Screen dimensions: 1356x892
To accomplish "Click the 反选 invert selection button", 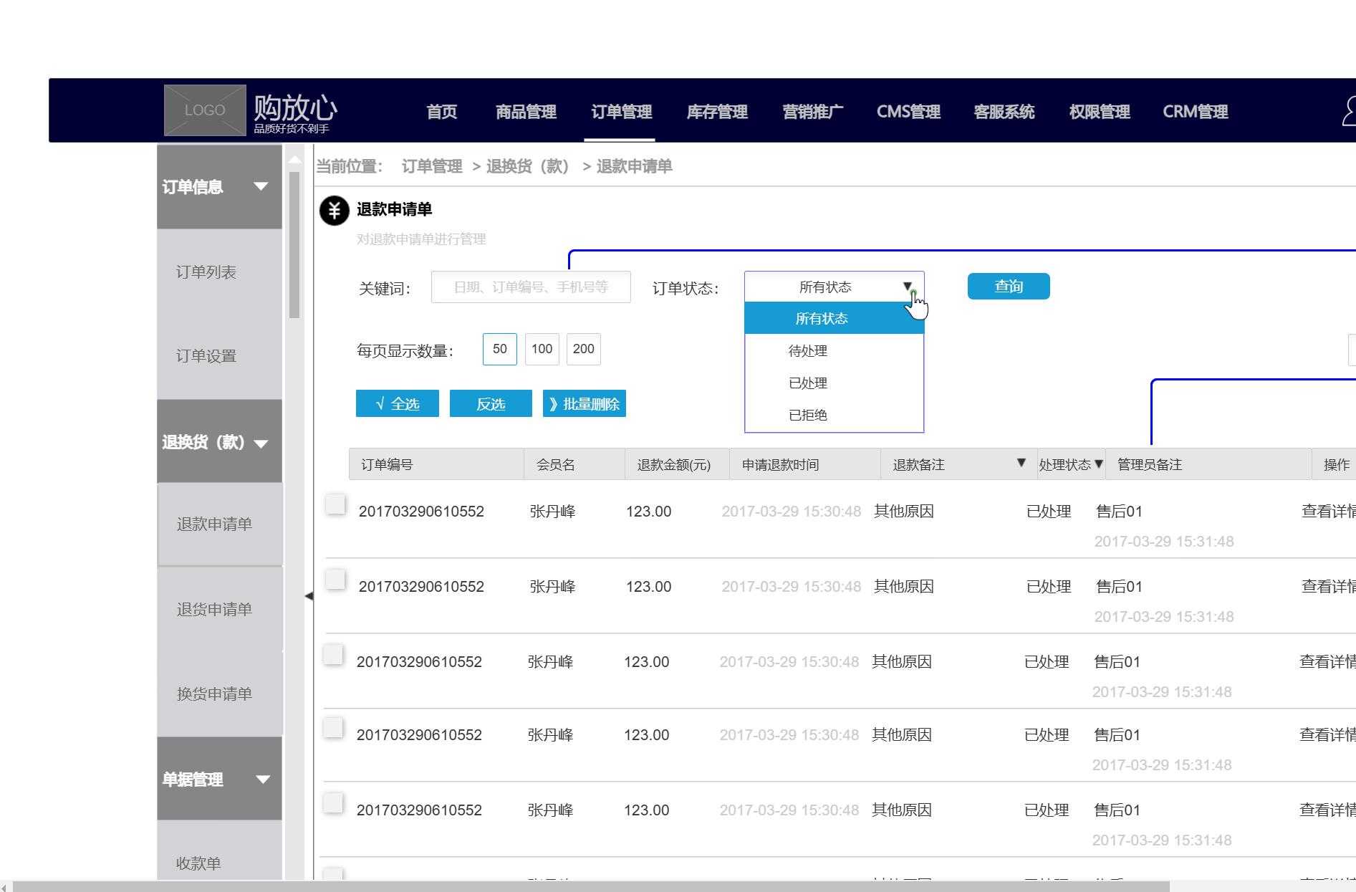I will point(491,403).
